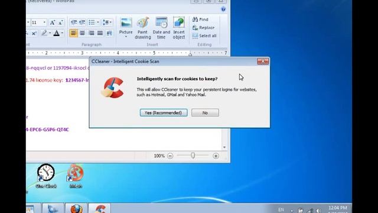Open the network signal tray icon

point(309,211)
